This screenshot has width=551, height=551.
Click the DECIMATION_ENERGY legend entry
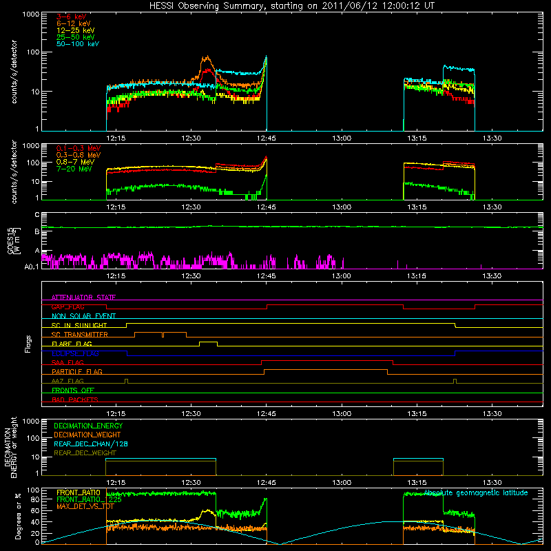pos(88,426)
